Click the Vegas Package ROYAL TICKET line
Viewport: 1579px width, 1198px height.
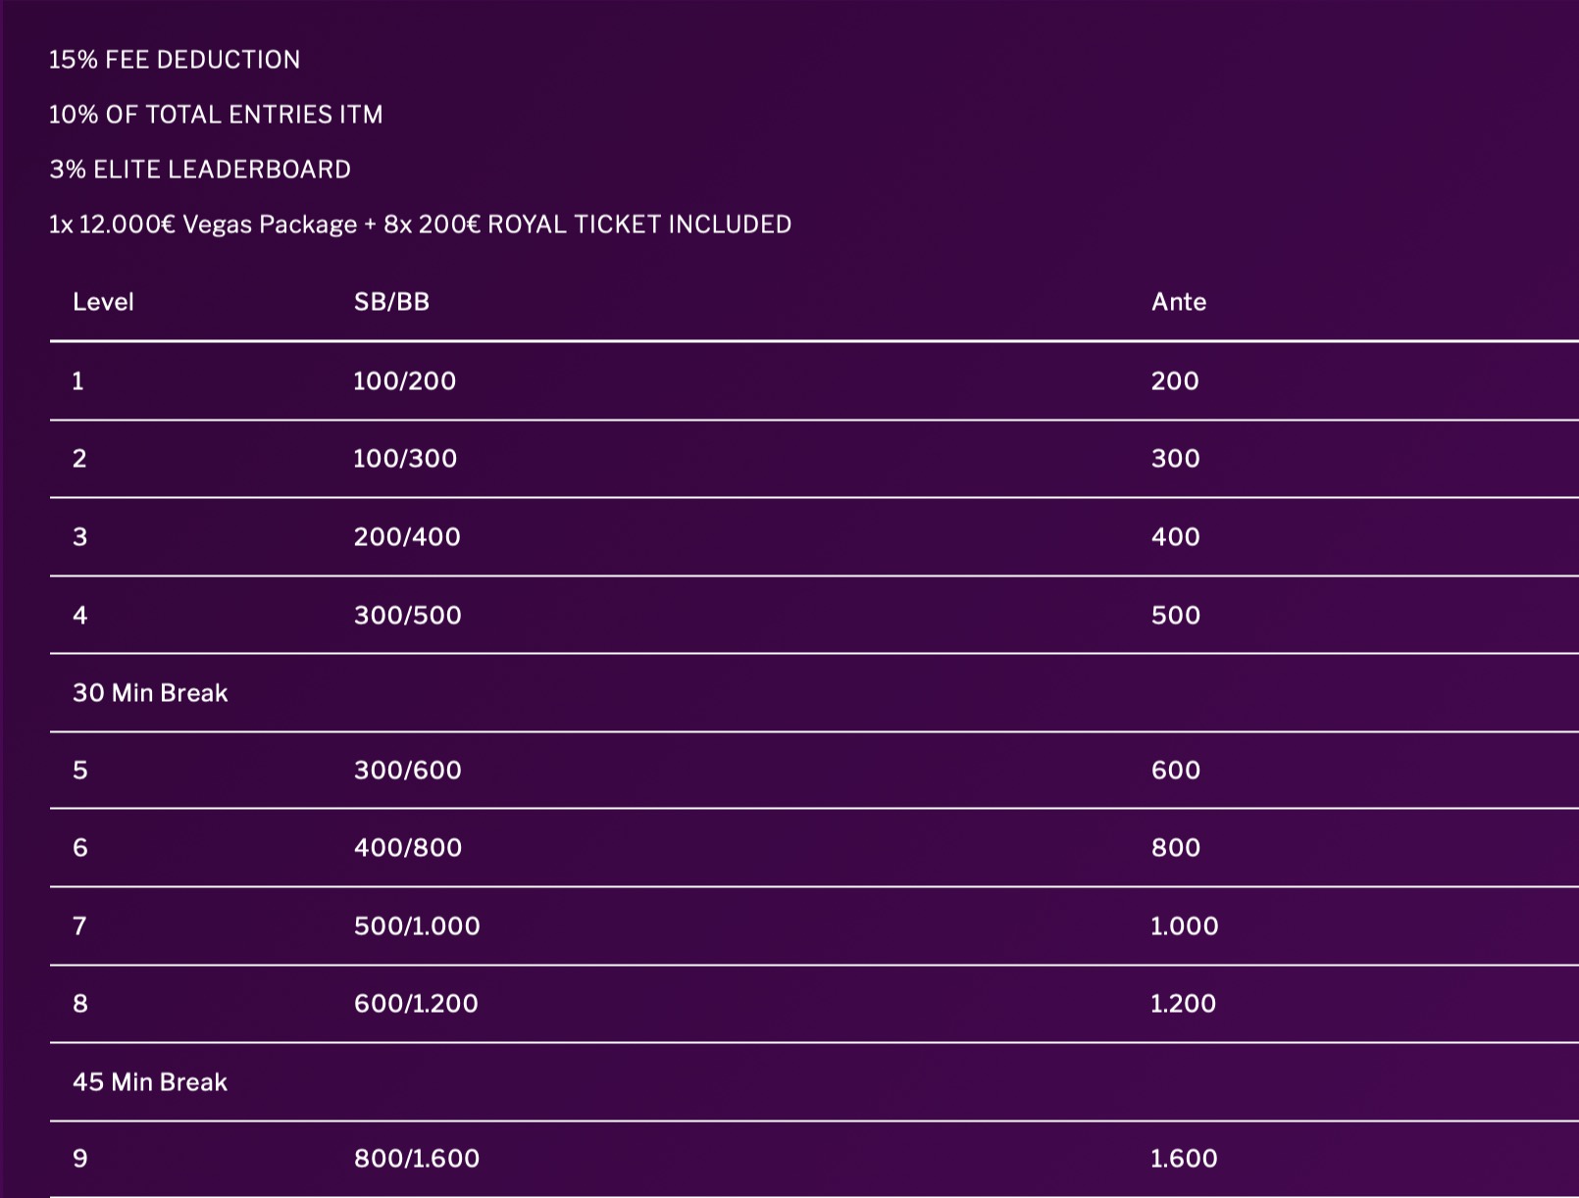420,225
